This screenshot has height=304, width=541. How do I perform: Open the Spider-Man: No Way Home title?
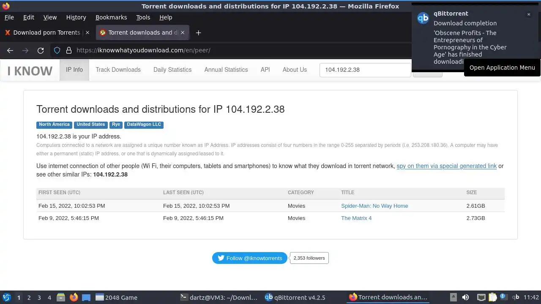(374, 206)
